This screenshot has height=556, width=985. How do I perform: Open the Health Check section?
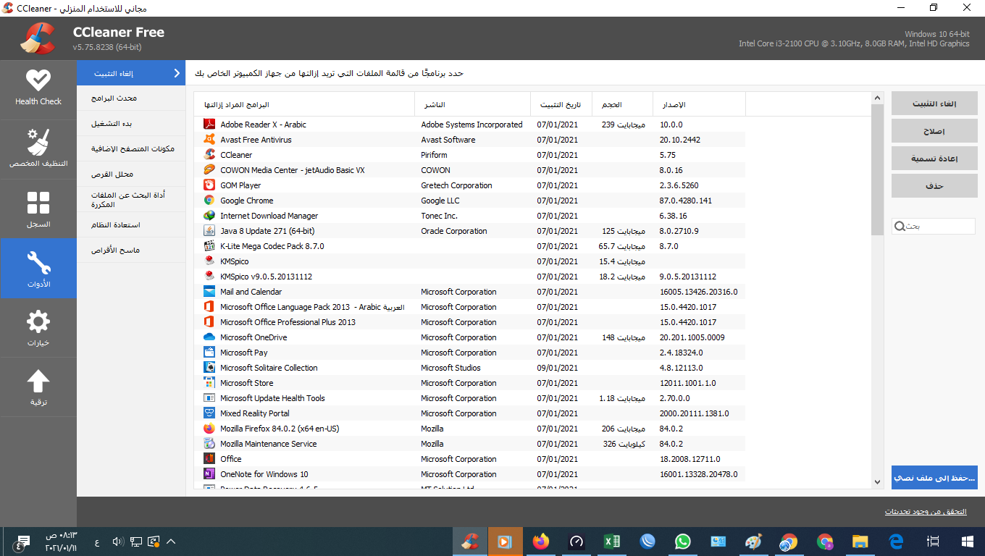tap(38, 88)
